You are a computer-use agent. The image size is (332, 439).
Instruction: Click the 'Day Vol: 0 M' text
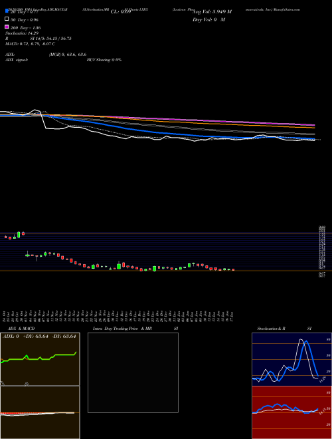[208, 20]
